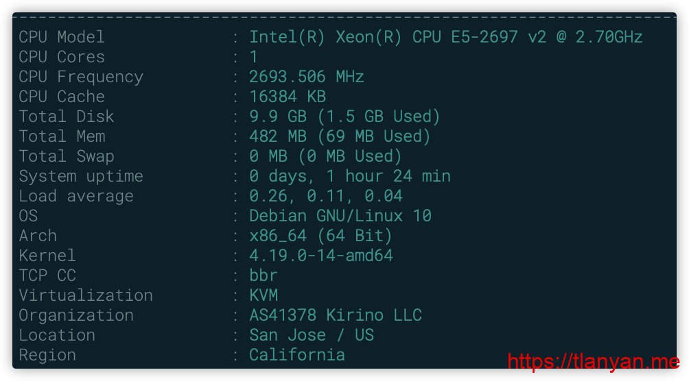
Task: Click the San Jose / US location
Action: [311, 335]
